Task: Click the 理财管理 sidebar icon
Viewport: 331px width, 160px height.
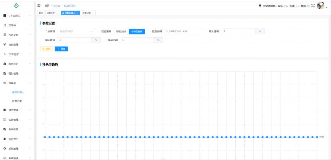Action: (x=5, y=74)
